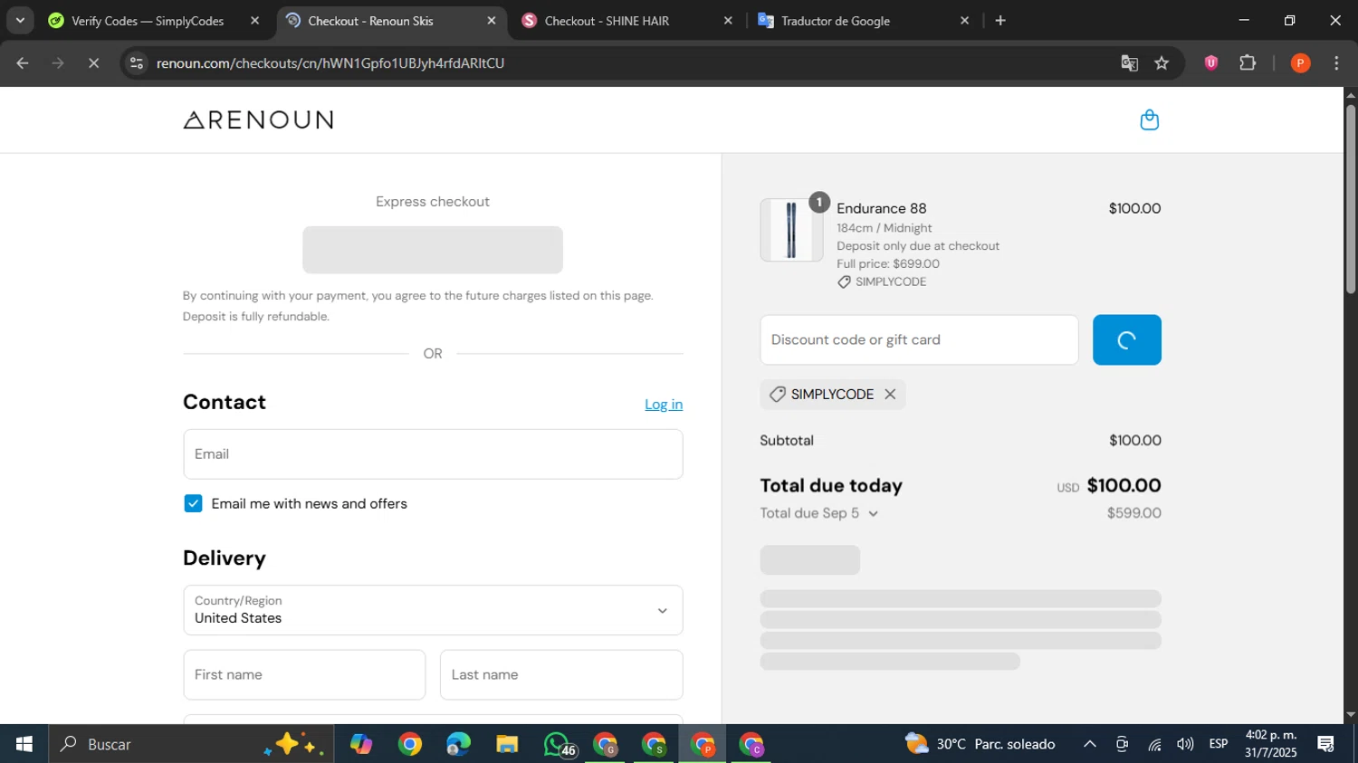The image size is (1358, 763).
Task: Open WhatsApp from the taskbar
Action: 559,744
